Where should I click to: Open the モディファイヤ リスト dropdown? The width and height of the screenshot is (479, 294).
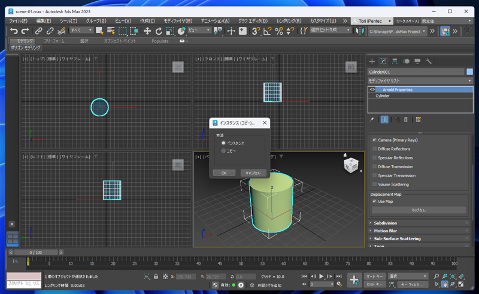pyautogui.click(x=420, y=81)
